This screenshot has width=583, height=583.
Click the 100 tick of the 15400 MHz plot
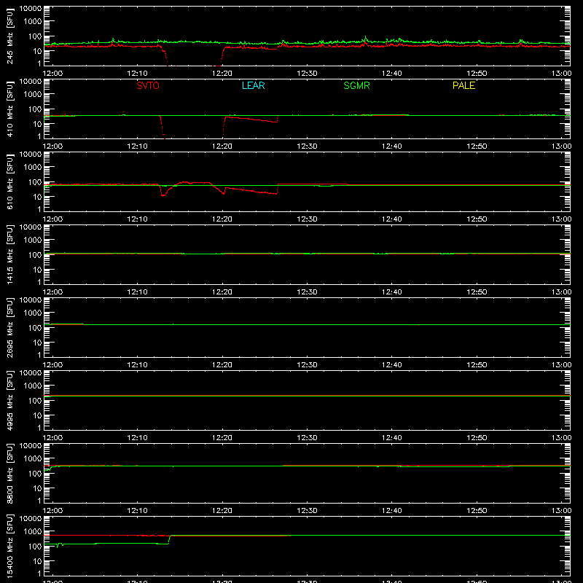point(35,546)
